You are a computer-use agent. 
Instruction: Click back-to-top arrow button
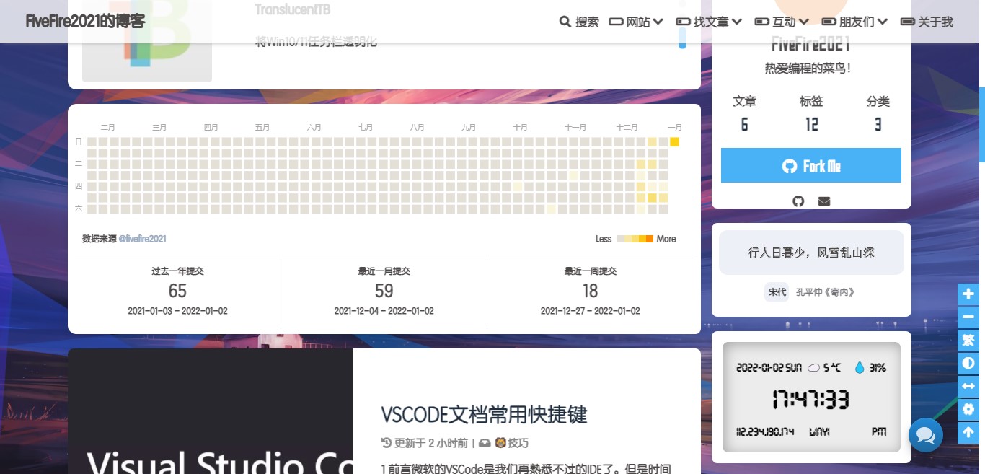tap(968, 432)
